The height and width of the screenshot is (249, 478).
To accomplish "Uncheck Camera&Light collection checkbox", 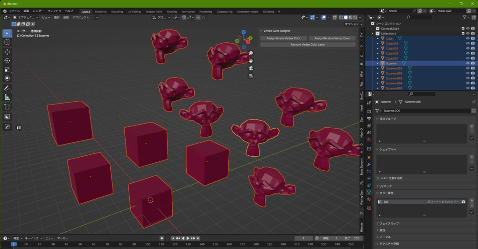I will (x=463, y=28).
